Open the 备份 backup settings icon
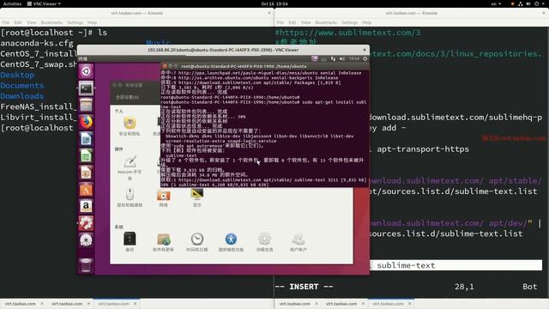 (130, 242)
